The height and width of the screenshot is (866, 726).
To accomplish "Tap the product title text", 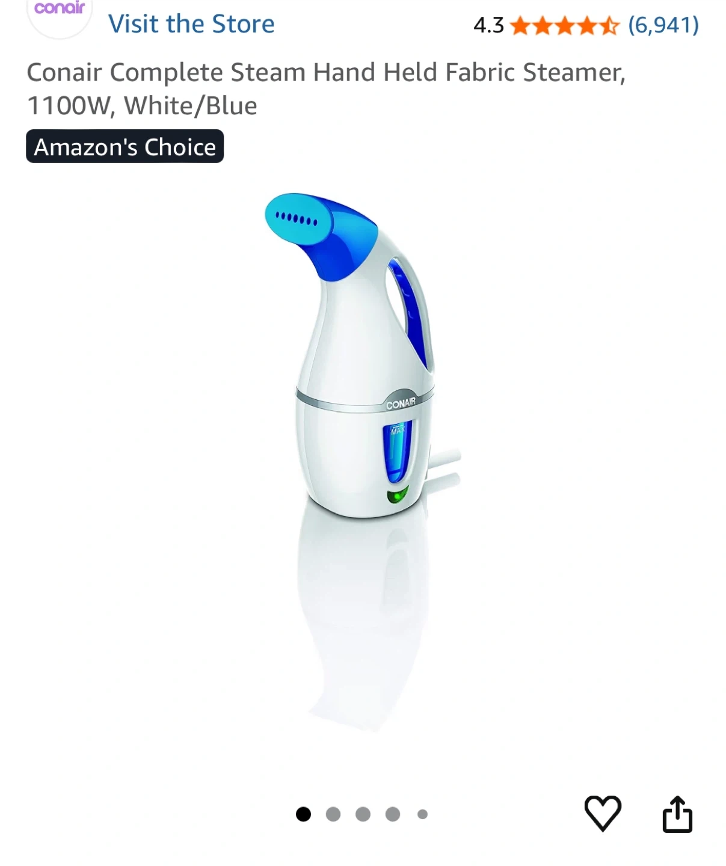I will point(326,88).
